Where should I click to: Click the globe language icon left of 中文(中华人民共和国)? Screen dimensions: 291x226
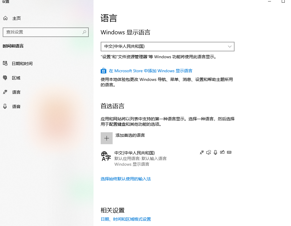tap(106, 156)
